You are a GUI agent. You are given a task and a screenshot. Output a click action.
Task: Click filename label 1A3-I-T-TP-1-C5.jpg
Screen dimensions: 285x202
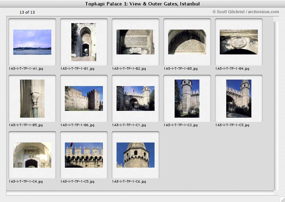click(x=77, y=182)
